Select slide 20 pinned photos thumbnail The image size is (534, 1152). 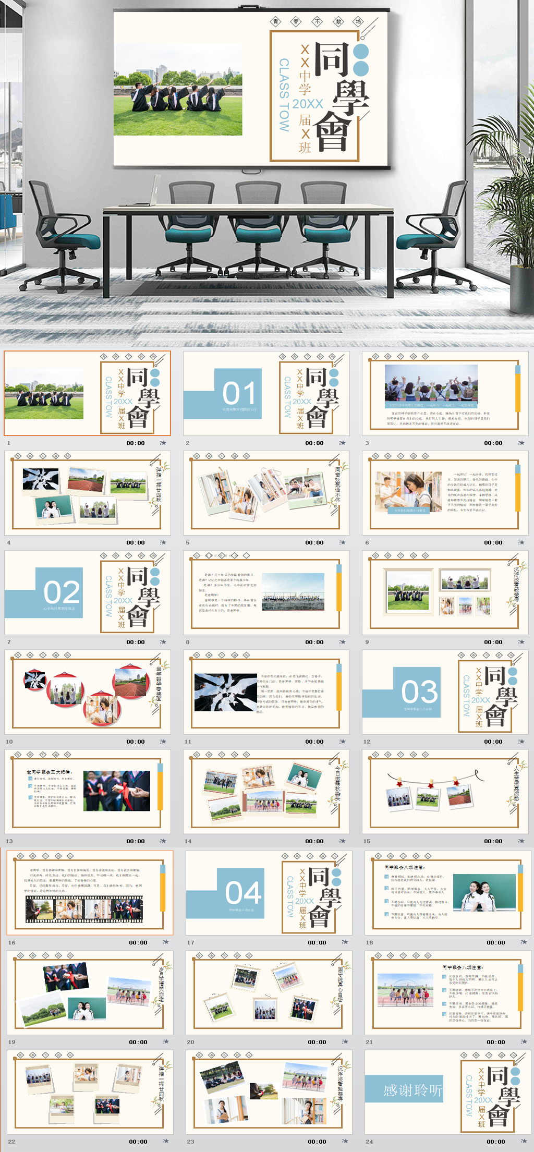269,992
